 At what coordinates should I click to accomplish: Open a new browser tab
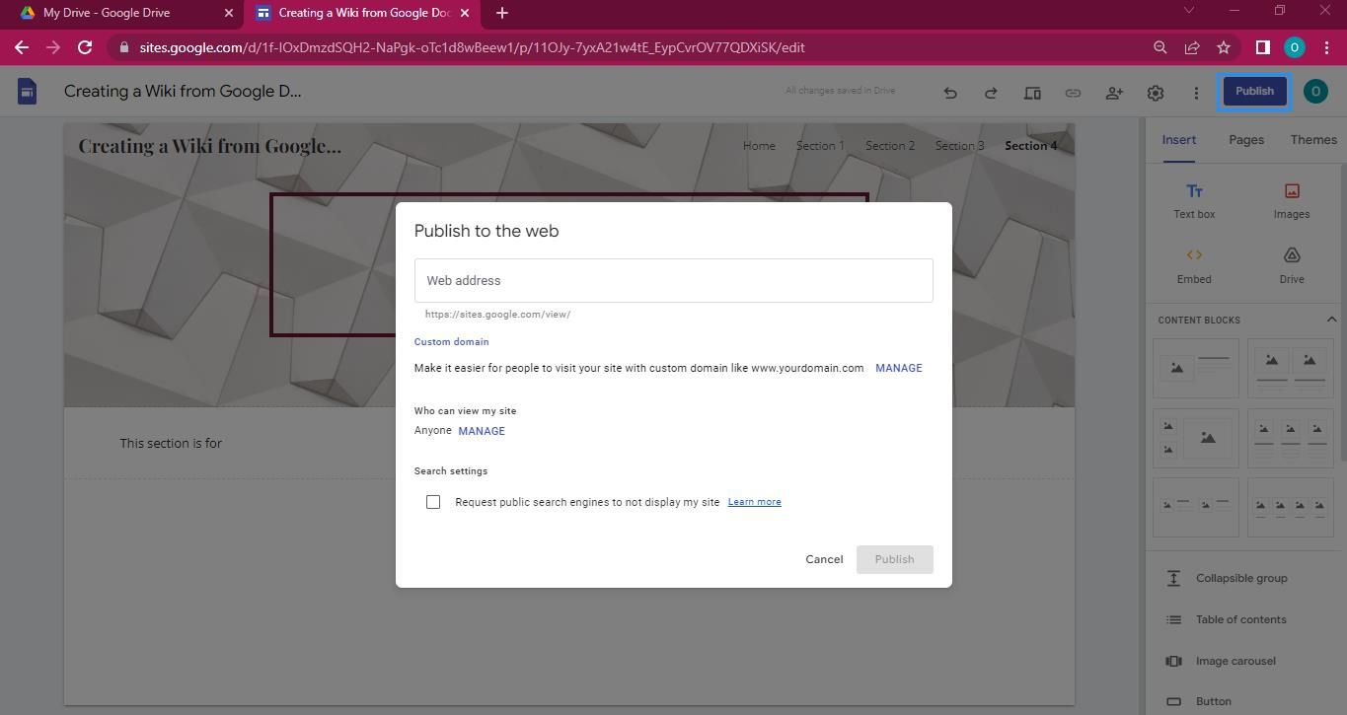pyautogui.click(x=501, y=13)
